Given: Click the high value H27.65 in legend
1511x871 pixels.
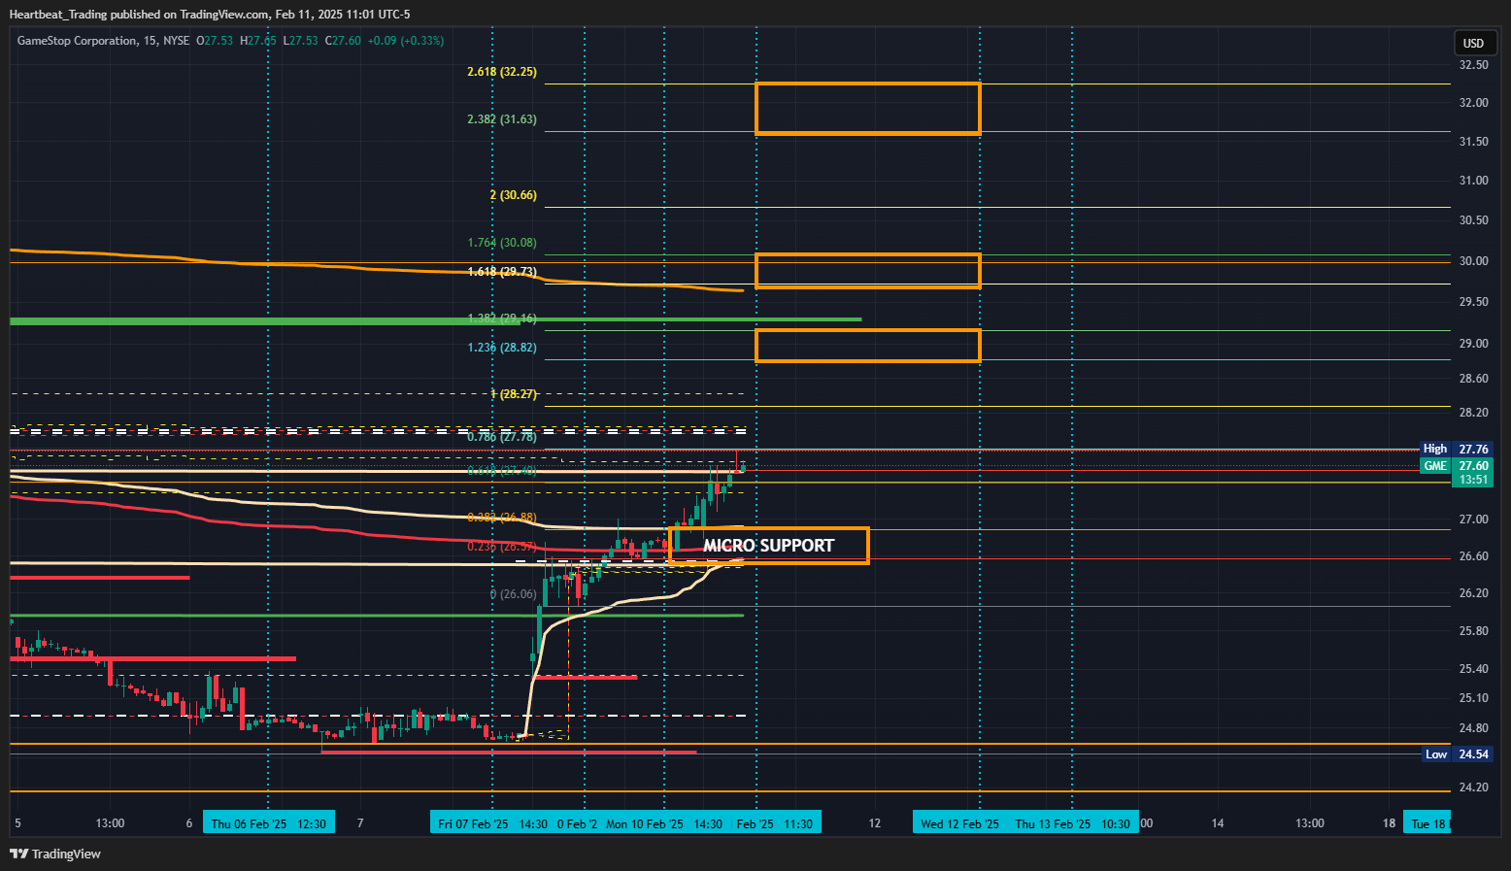Looking at the screenshot, I should click(x=258, y=41).
